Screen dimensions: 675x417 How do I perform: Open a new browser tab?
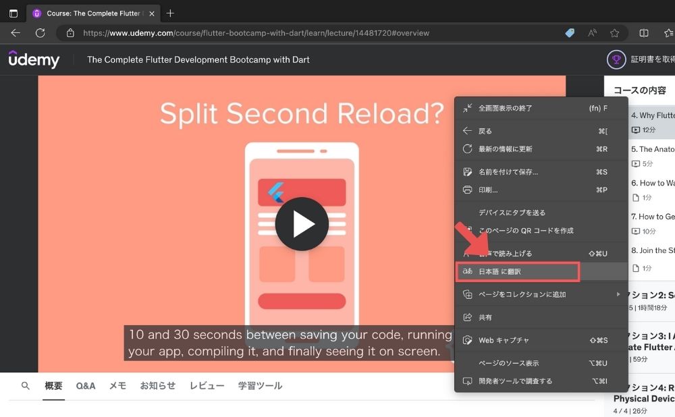pos(170,13)
